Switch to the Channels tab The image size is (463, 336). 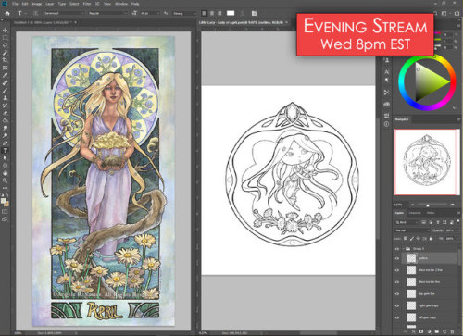pyautogui.click(x=415, y=213)
